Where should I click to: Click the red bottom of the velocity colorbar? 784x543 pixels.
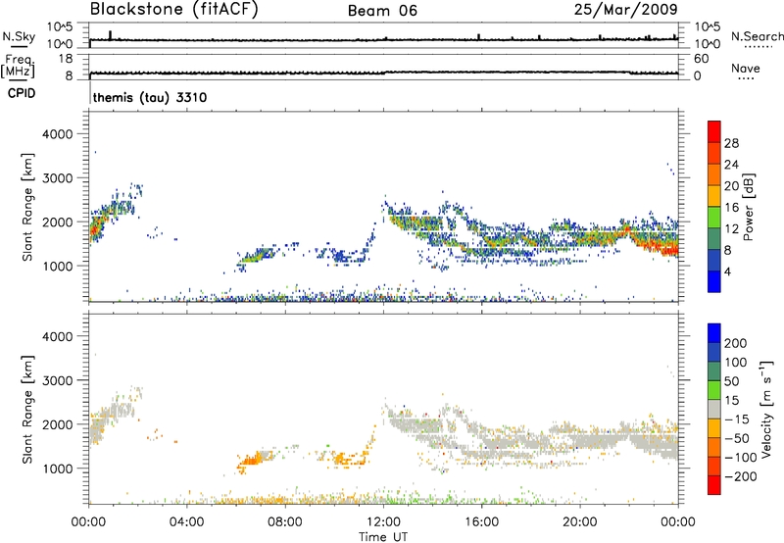[x=714, y=485]
